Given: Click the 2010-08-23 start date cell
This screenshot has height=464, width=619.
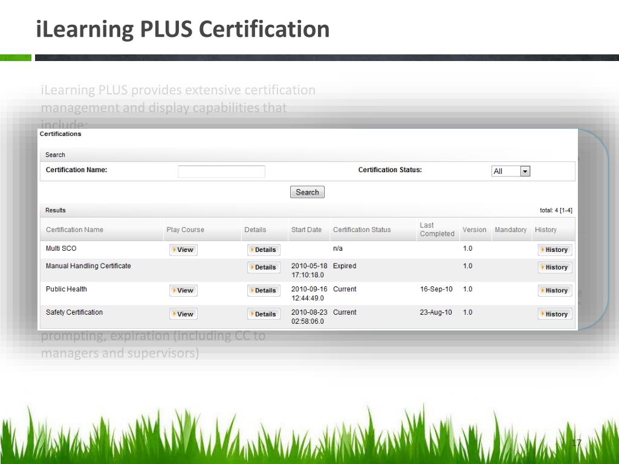Looking at the screenshot, I should click(x=309, y=317).
